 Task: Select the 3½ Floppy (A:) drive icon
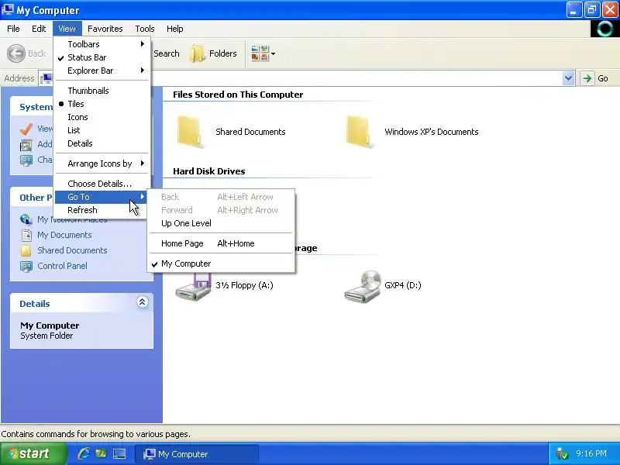pos(194,287)
